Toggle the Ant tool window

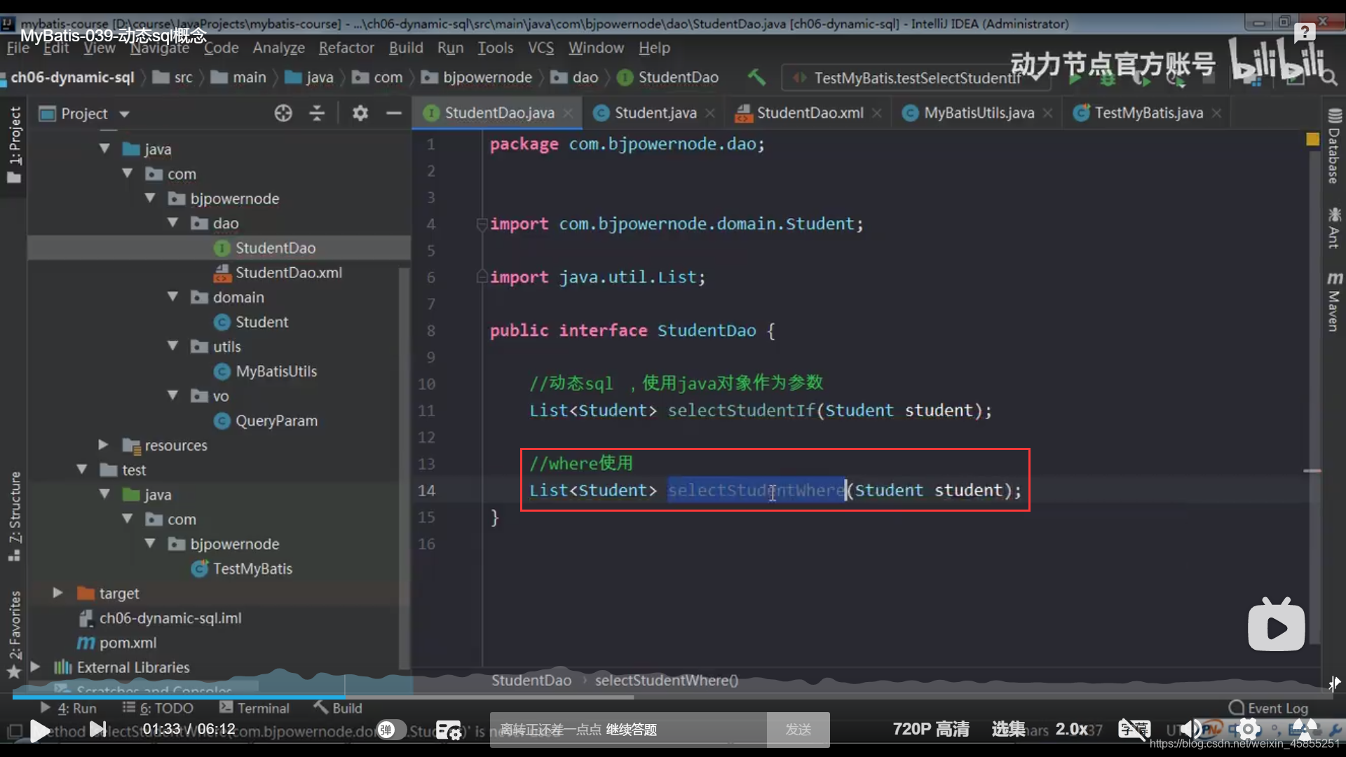(x=1333, y=227)
